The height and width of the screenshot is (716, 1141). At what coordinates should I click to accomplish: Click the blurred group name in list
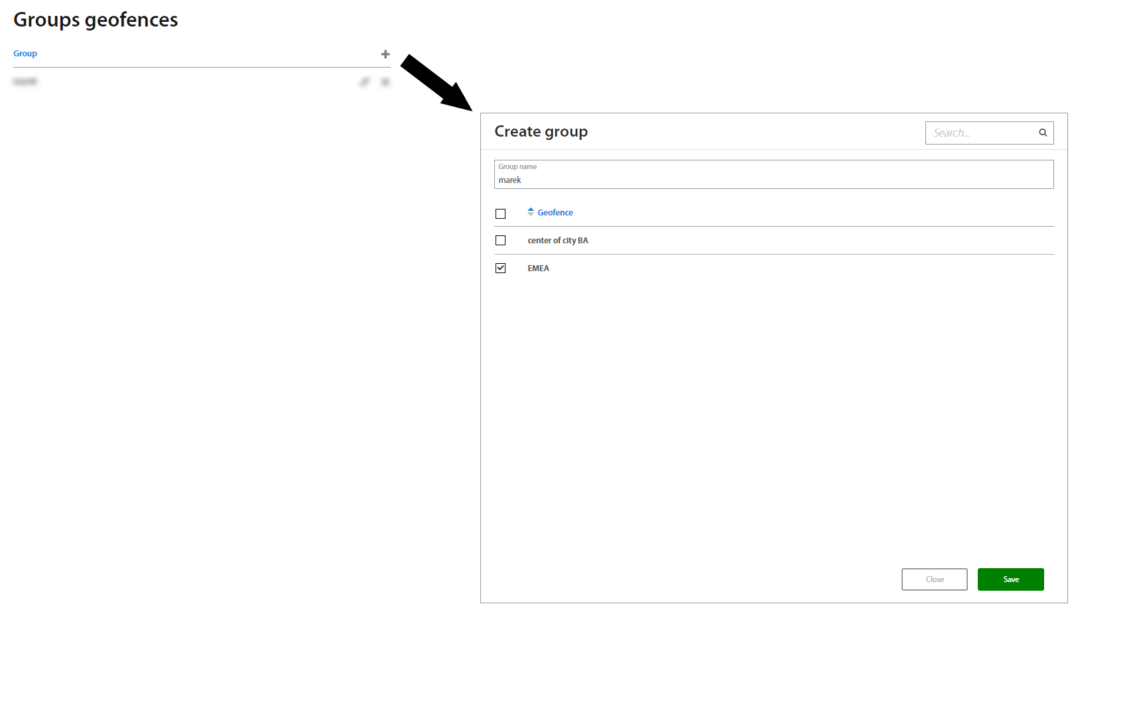[x=25, y=82]
